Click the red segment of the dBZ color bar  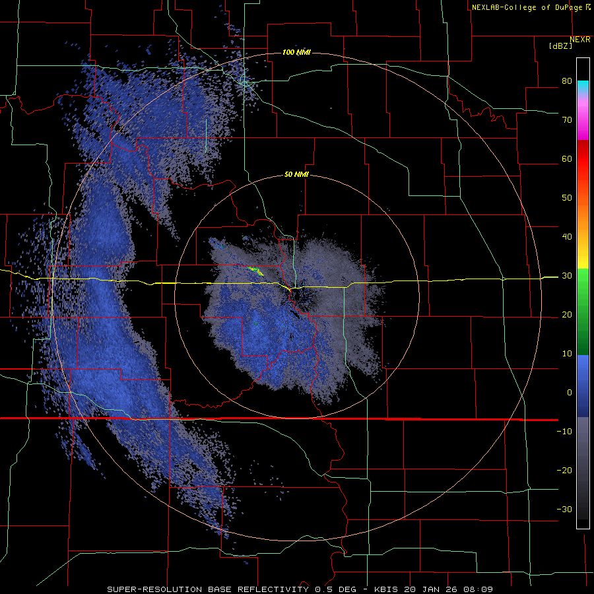click(x=583, y=160)
